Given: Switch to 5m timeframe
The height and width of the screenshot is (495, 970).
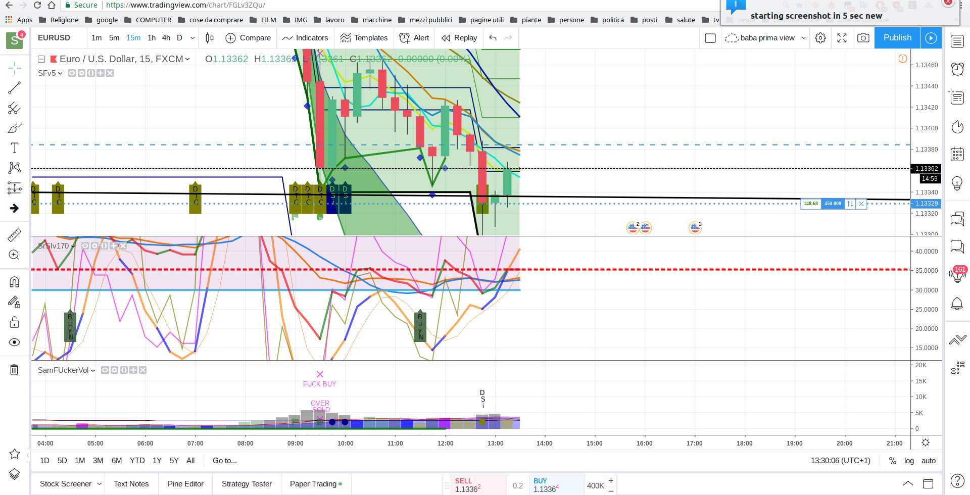Looking at the screenshot, I should [114, 38].
